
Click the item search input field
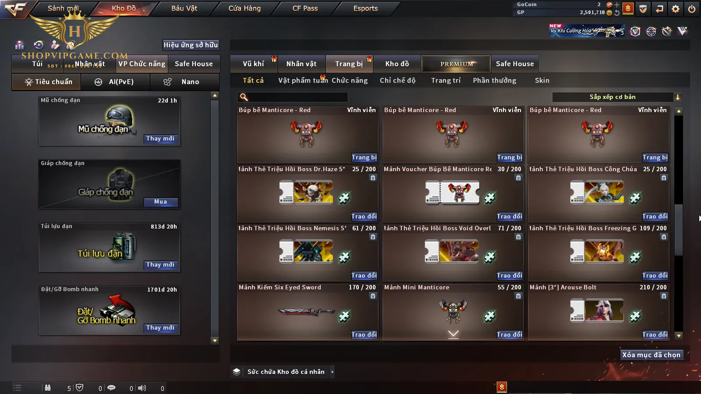[293, 97]
